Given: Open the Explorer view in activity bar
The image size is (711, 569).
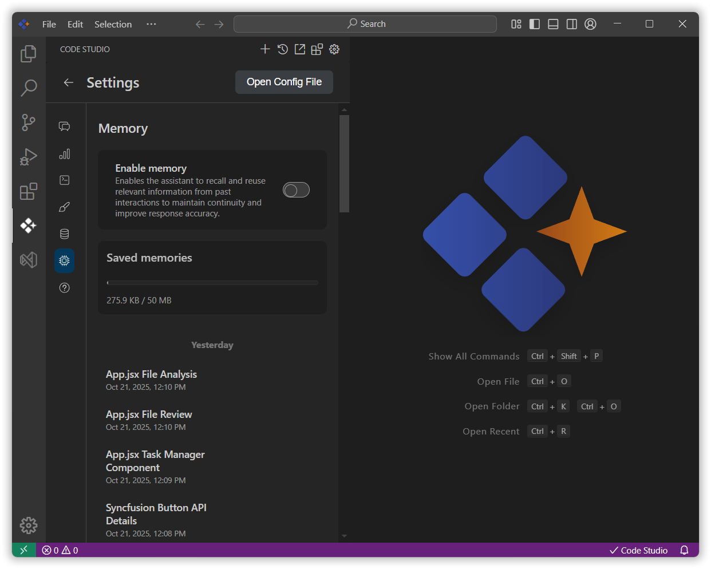Looking at the screenshot, I should click(x=28, y=54).
